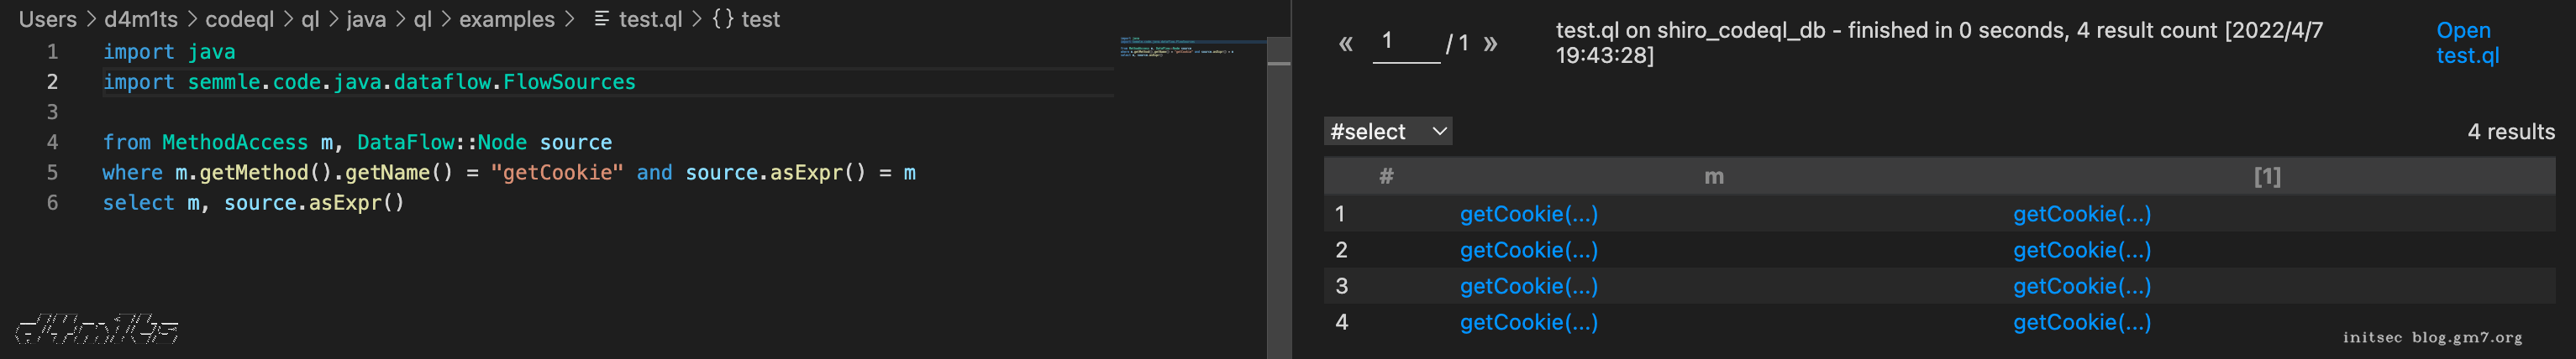Image resolution: width=2576 pixels, height=359 pixels.
Task: Open the #select result set dropdown
Action: tap(1387, 132)
